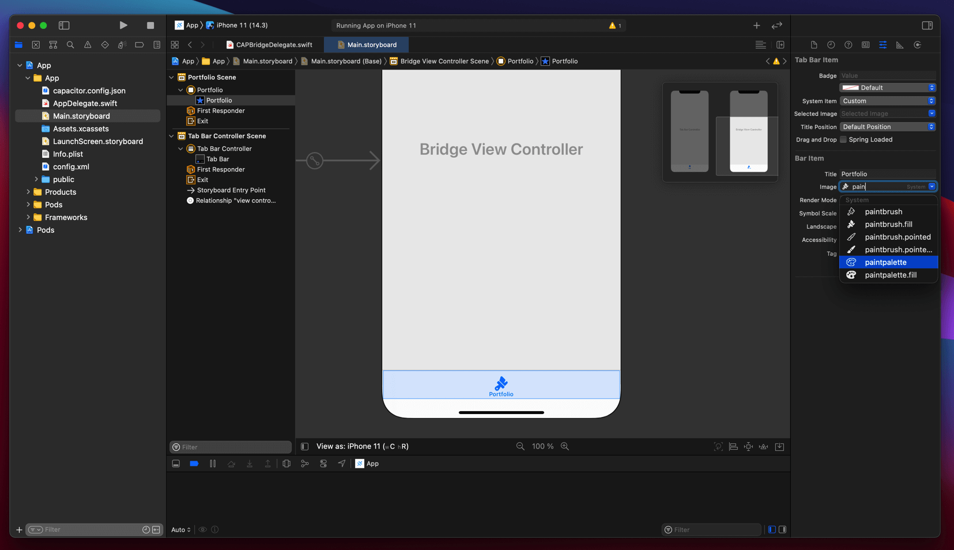The image size is (954, 550).
Task: Open the Connections inspector icon
Action: tap(918, 45)
